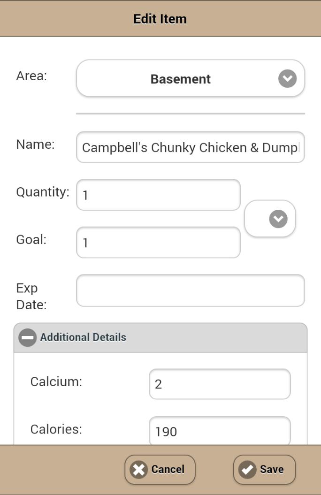Viewport: 321px width, 495px height.
Task: Click the Goal input showing 1
Action: pyautogui.click(x=158, y=242)
